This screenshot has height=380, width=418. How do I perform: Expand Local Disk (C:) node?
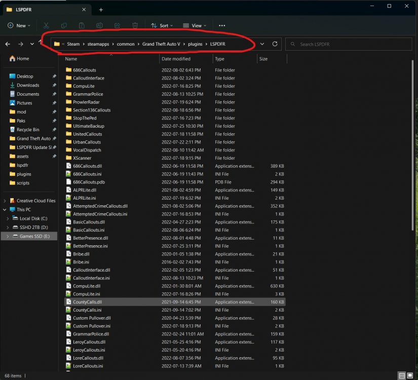point(8,218)
